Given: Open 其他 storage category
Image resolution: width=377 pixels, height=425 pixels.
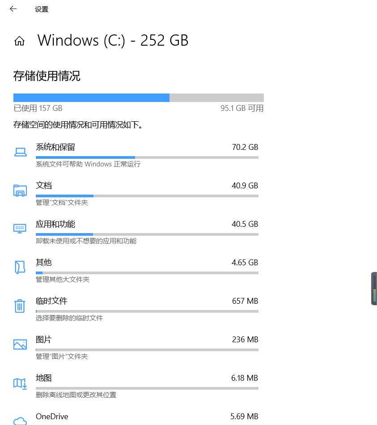Looking at the screenshot, I should tap(44, 263).
